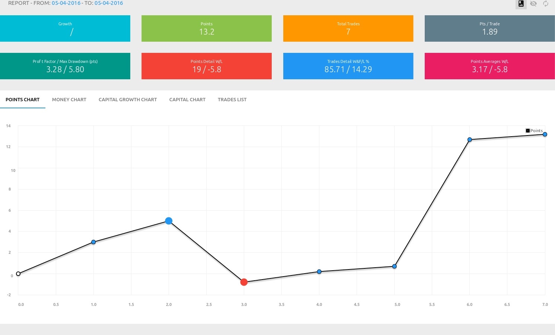This screenshot has height=335, width=555.
Task: Go to the Capital Chart tab
Action: coord(187,100)
